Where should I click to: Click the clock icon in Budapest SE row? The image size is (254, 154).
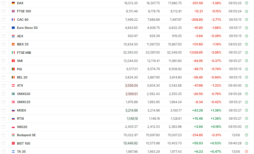(x=246, y=135)
